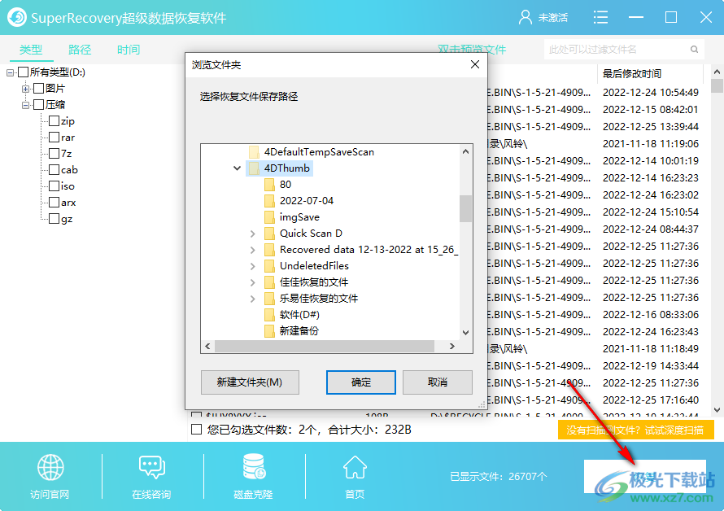Select the 新建备份 folder
The width and height of the screenshot is (724, 511).
coord(291,331)
